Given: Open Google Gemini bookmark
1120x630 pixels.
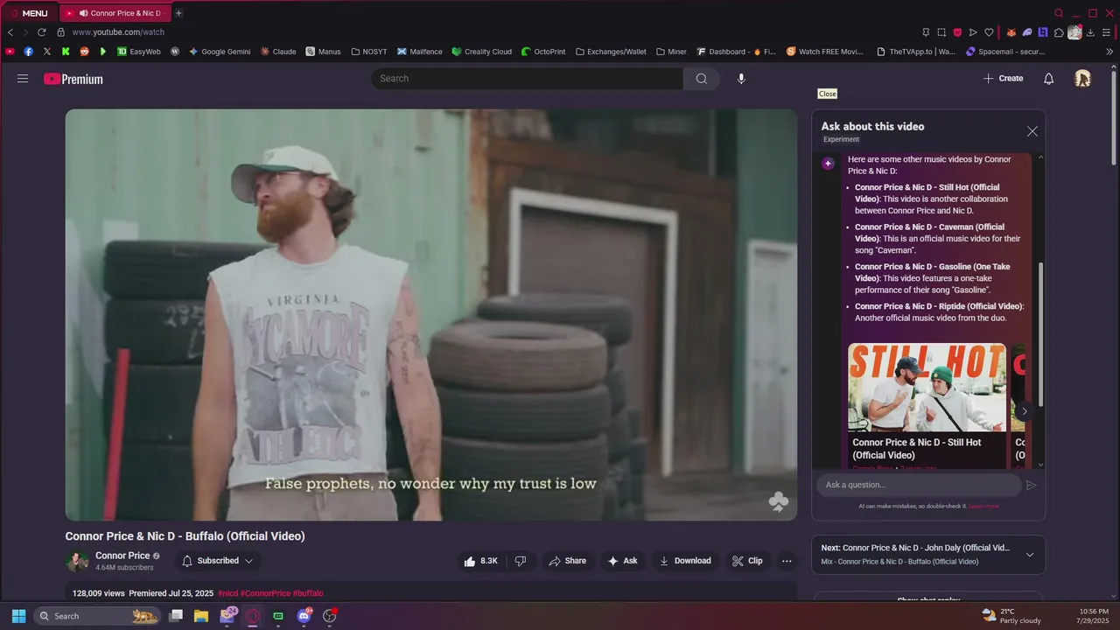Looking at the screenshot, I should click(x=220, y=52).
